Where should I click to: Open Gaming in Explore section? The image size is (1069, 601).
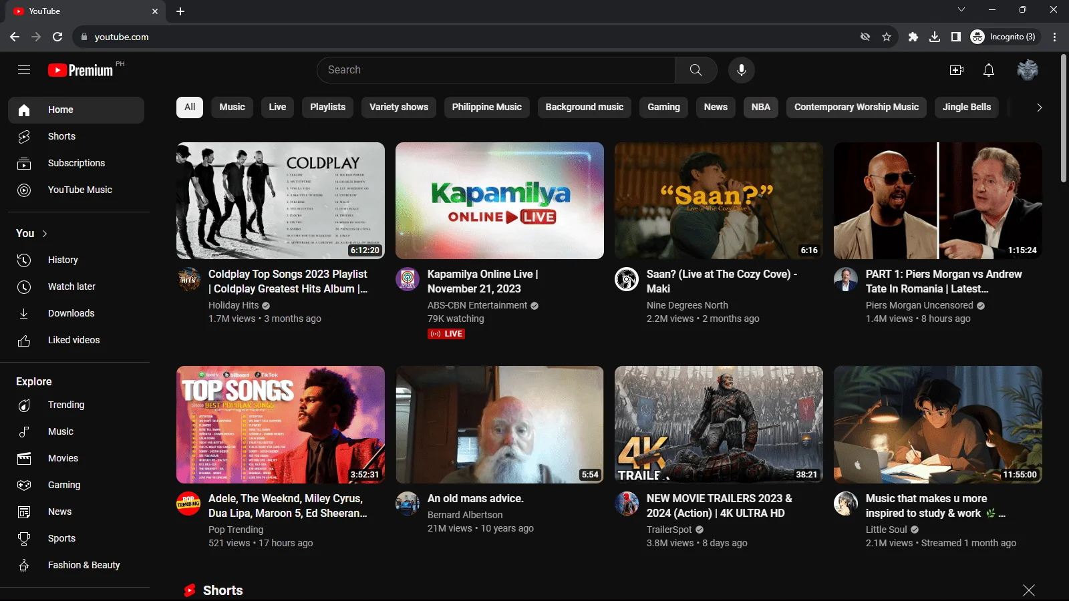(76, 485)
